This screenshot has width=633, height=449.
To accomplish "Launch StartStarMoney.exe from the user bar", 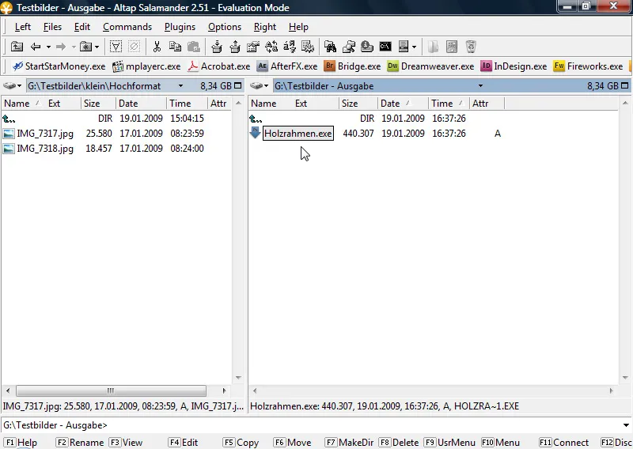I will [59, 66].
